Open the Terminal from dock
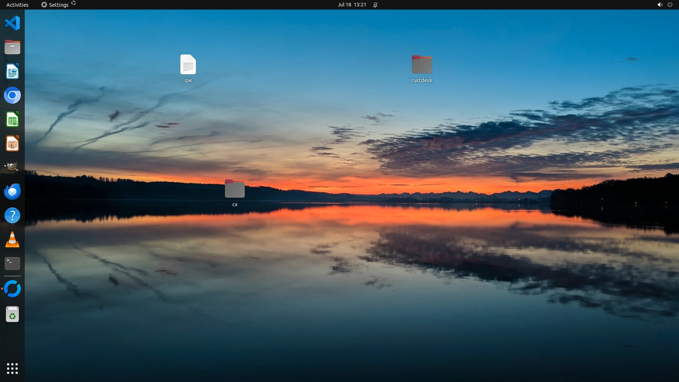679x382 pixels. tap(12, 264)
